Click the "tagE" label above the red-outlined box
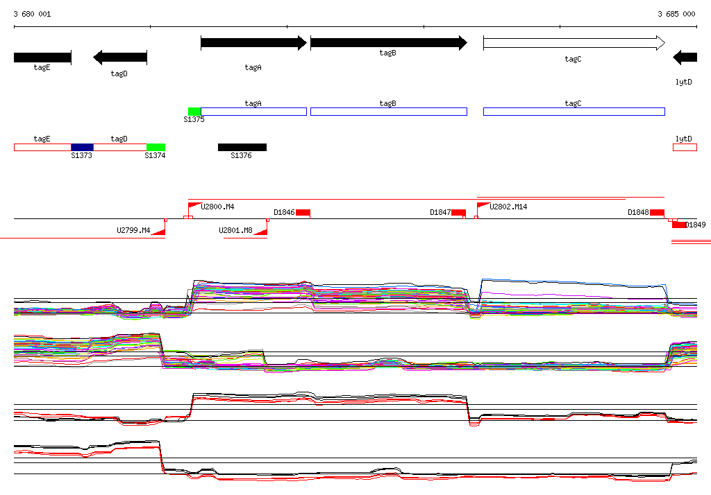Viewport: 711px width, 495px height. (x=42, y=139)
